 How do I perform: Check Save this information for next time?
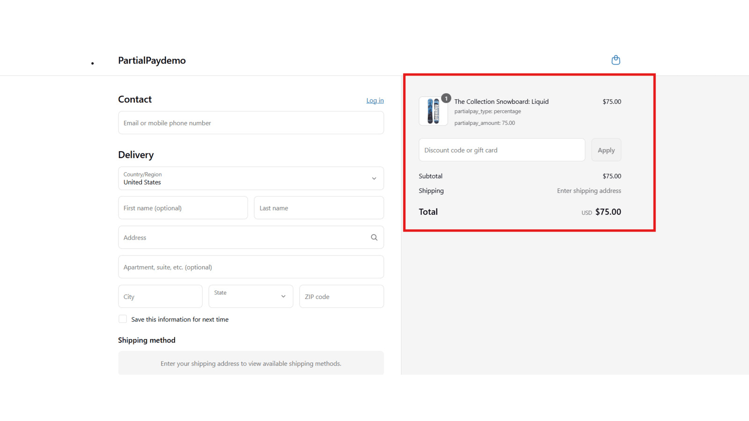(x=122, y=319)
